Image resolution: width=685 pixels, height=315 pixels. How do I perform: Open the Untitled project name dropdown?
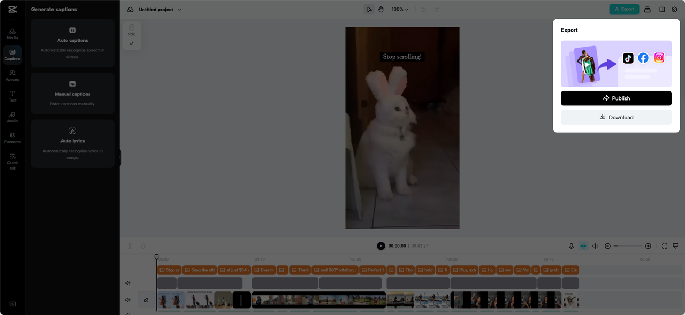point(160,10)
